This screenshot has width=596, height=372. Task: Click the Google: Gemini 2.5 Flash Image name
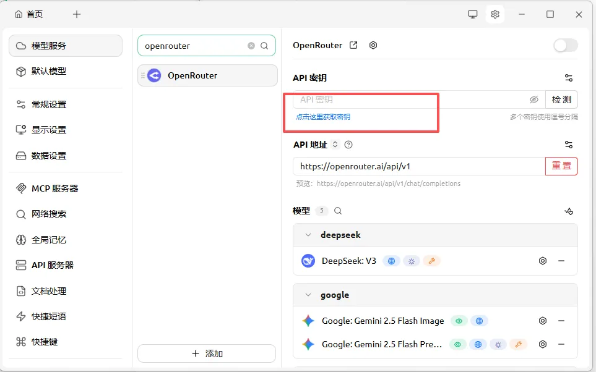[x=382, y=321]
